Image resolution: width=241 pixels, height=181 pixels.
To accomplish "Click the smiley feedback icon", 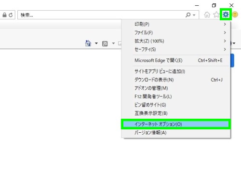I will 235,14.
